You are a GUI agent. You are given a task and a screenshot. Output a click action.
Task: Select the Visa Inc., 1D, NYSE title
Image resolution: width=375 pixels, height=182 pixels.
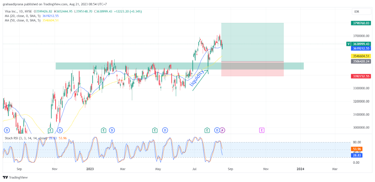click(x=18, y=11)
